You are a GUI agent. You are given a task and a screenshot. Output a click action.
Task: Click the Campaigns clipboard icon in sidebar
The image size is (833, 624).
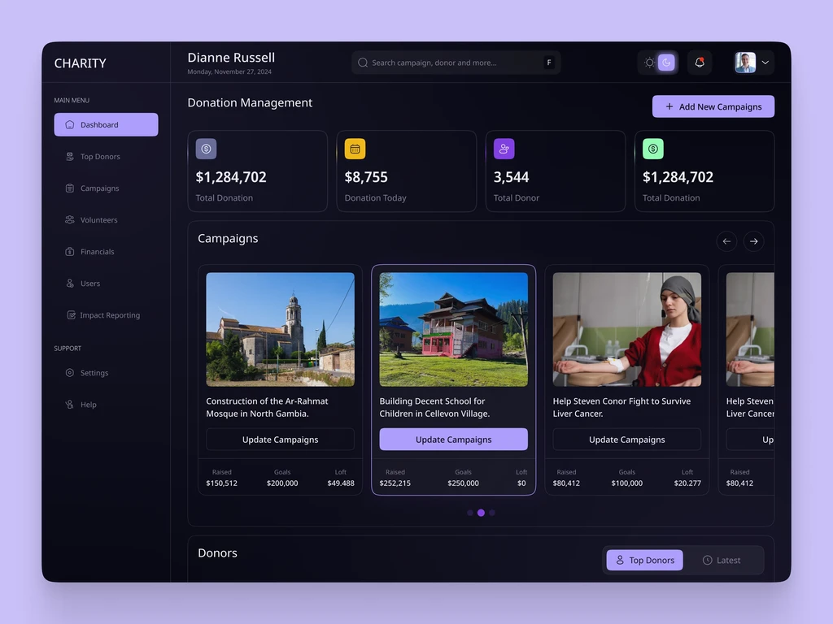70,188
